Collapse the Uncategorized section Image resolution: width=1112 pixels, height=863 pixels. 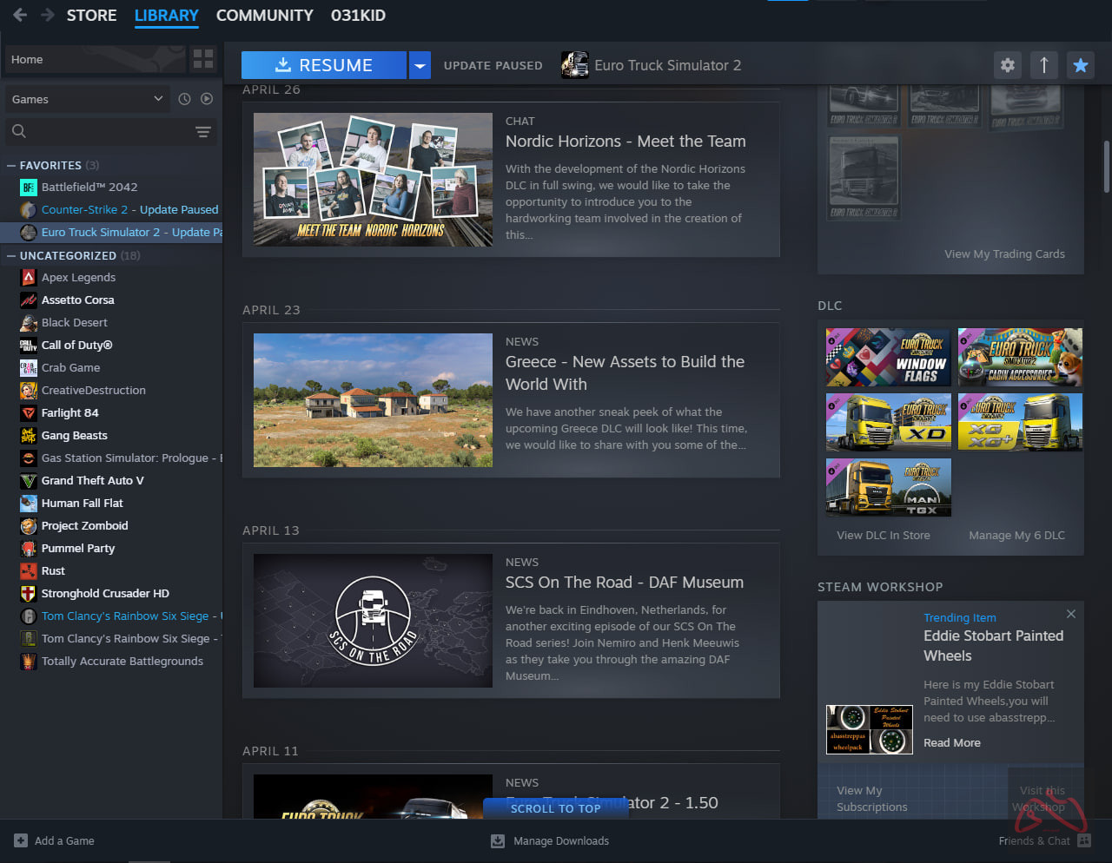pos(11,255)
